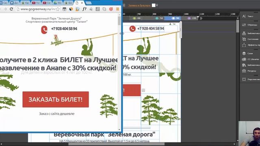260x146 pixels.
Task: Click 'Веревочный парк "Зеленая дорога"' heading in Muse
Action: 104,134
